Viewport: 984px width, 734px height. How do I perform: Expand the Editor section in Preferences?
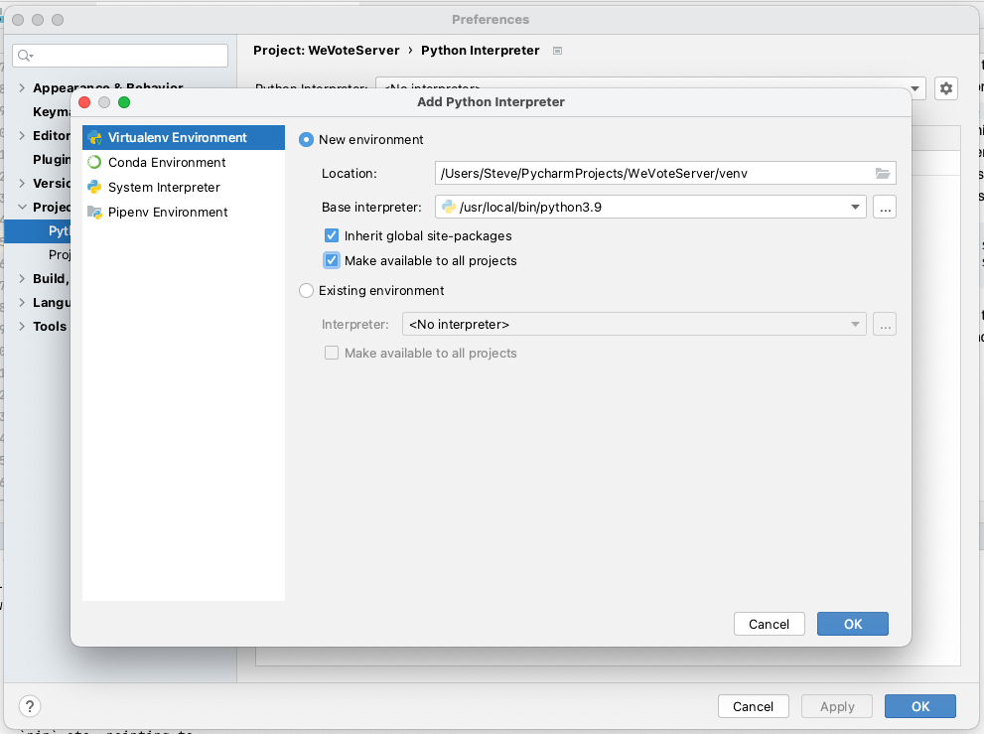[x=22, y=136]
